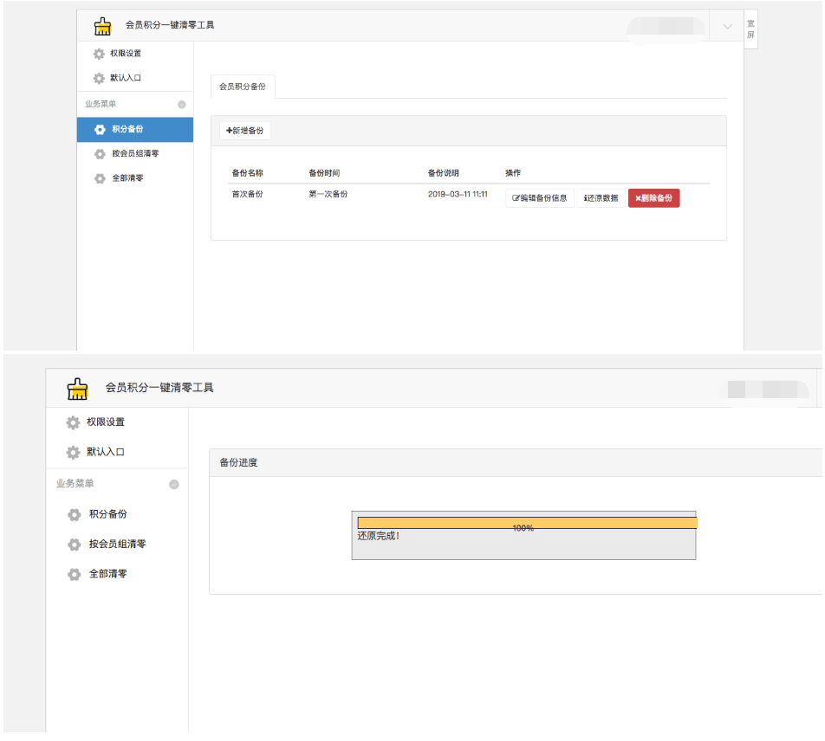Click gear icon of highlighted 积分备份 item
The height and width of the screenshot is (741, 825).
[100, 129]
